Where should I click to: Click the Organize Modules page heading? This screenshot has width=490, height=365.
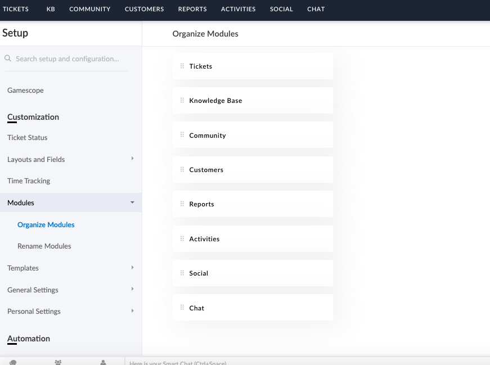coord(205,34)
